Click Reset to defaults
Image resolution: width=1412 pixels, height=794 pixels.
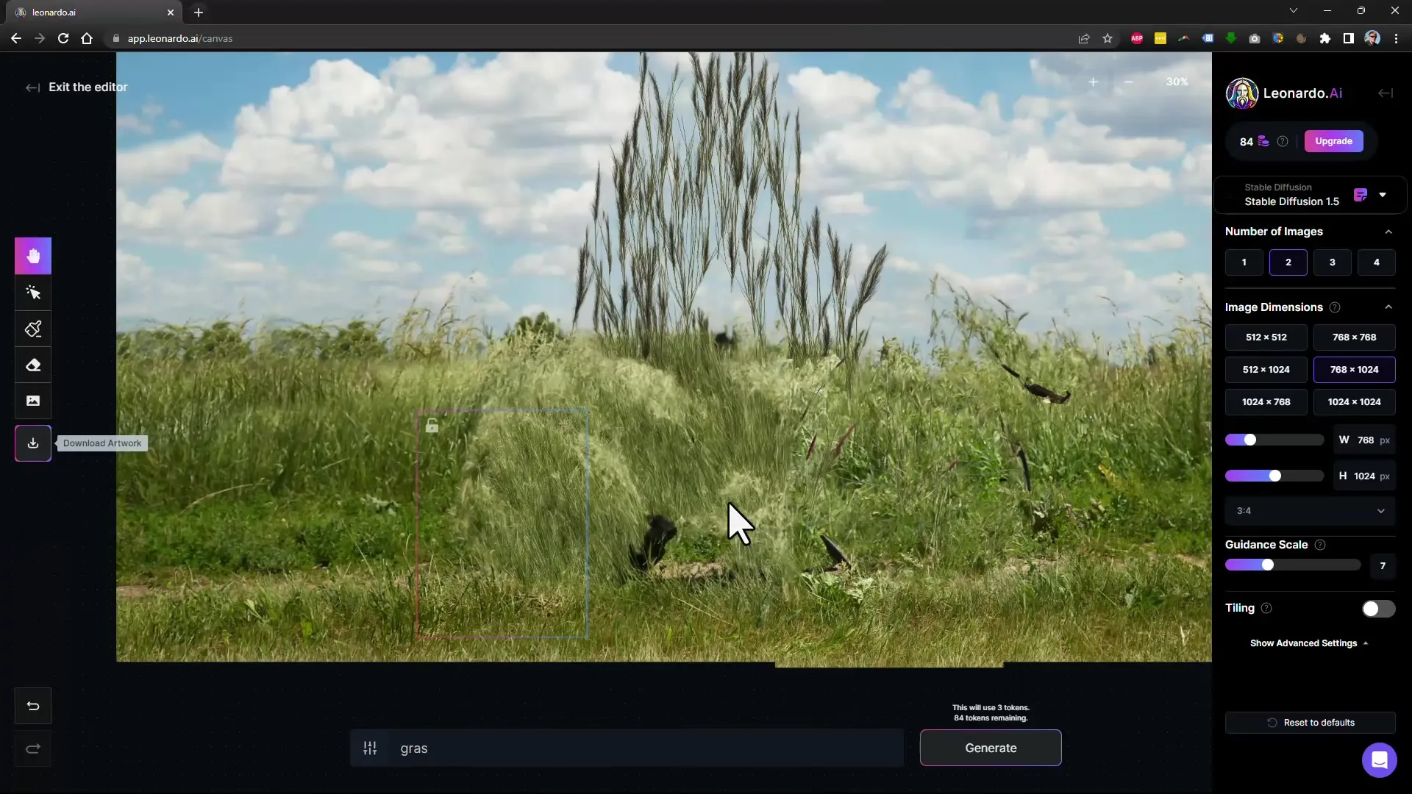click(1311, 723)
